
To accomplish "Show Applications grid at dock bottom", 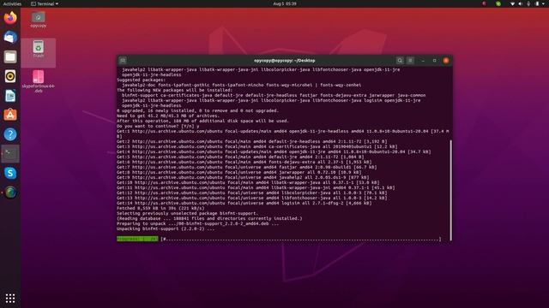I will pyautogui.click(x=10, y=298).
